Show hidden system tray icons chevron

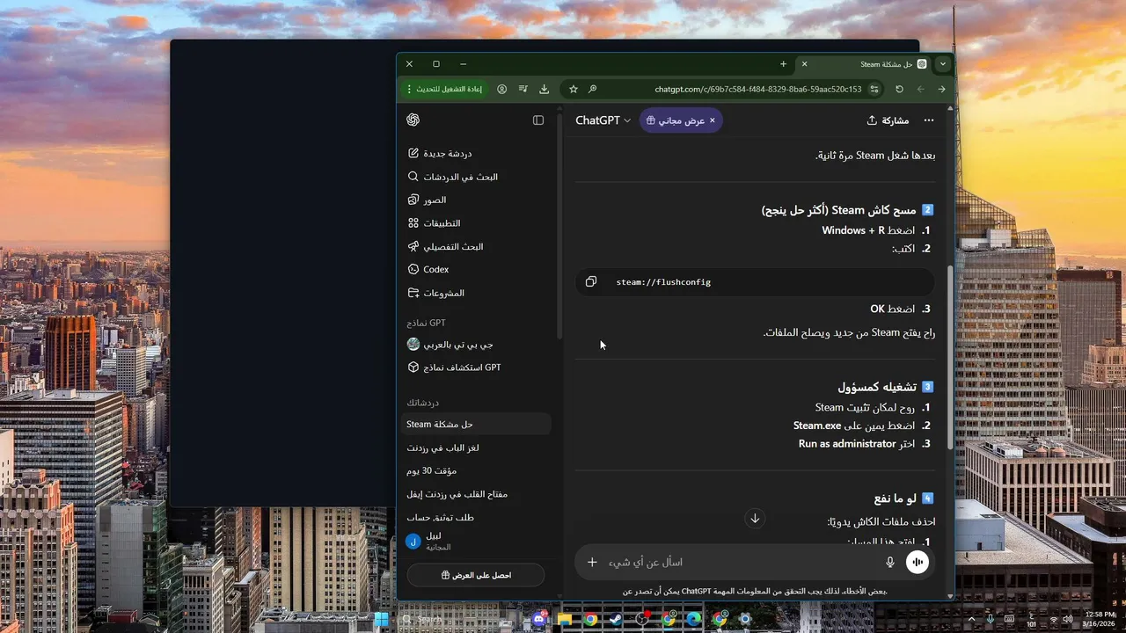tap(971, 620)
